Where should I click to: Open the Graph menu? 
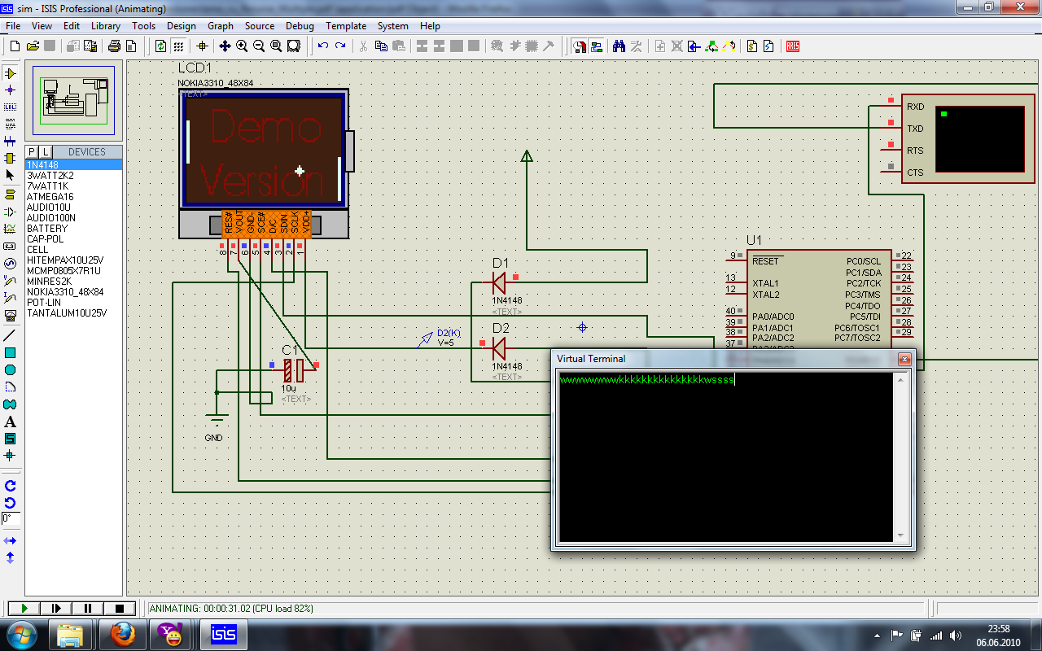(x=221, y=26)
